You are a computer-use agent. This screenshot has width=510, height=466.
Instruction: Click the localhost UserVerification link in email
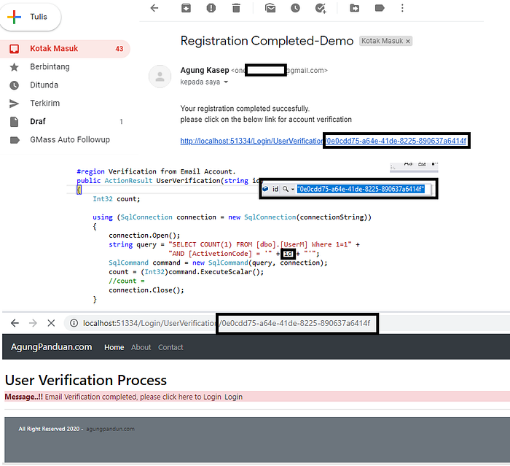(323, 141)
